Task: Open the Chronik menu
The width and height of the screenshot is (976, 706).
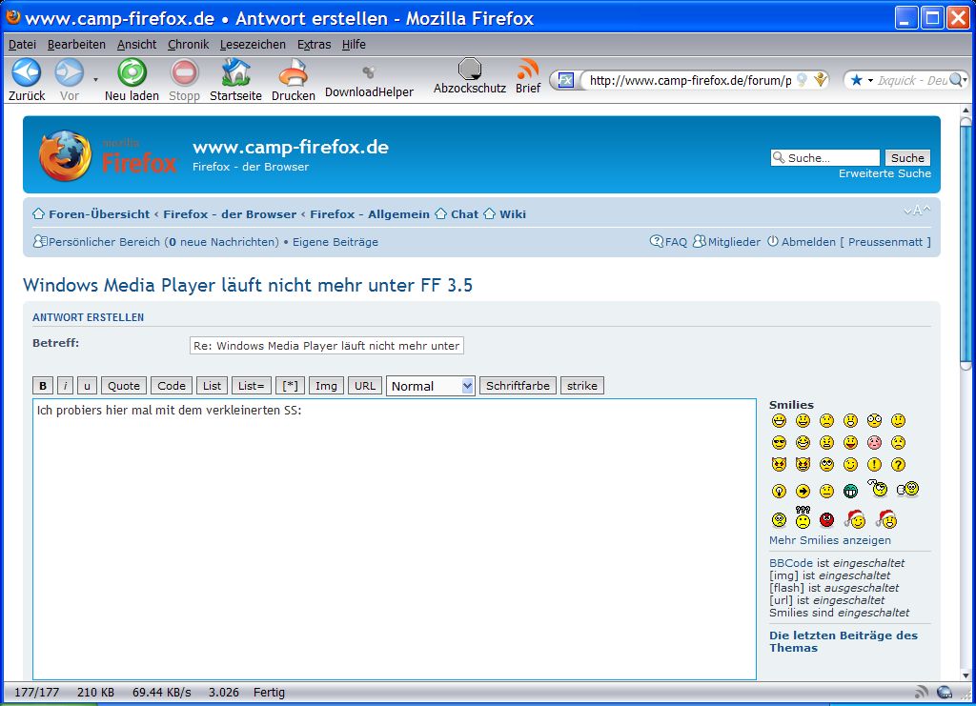Action: click(x=189, y=44)
